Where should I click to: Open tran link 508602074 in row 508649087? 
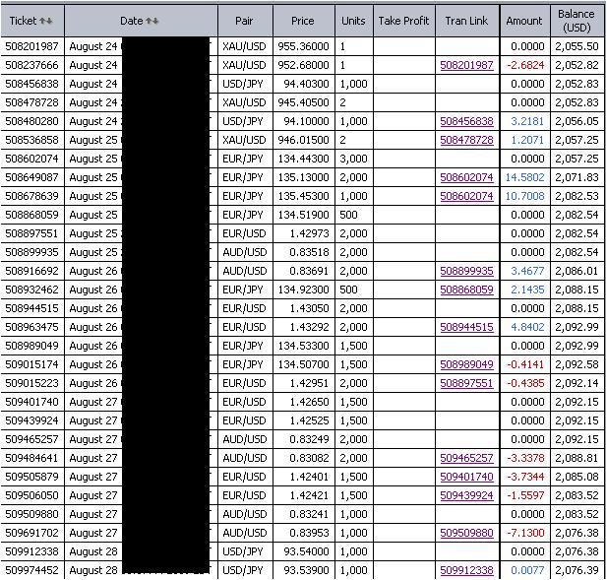467,177
